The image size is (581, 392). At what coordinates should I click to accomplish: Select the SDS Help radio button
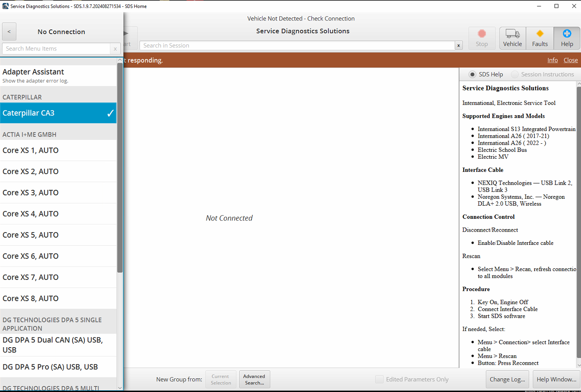click(x=472, y=74)
